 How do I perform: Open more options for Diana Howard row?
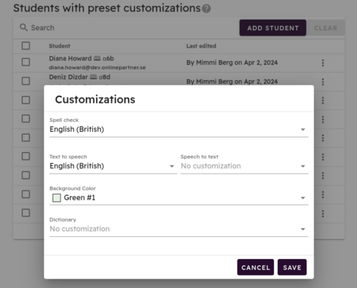click(x=323, y=63)
